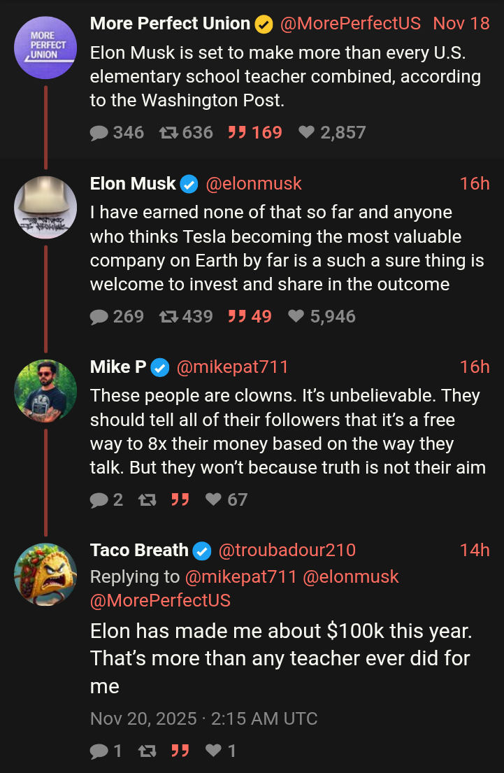Like the More Perfect Union tweet
The height and width of the screenshot is (773, 504).
[306, 132]
